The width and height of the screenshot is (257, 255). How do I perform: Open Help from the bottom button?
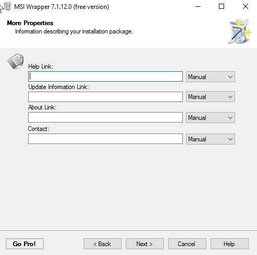[229, 244]
